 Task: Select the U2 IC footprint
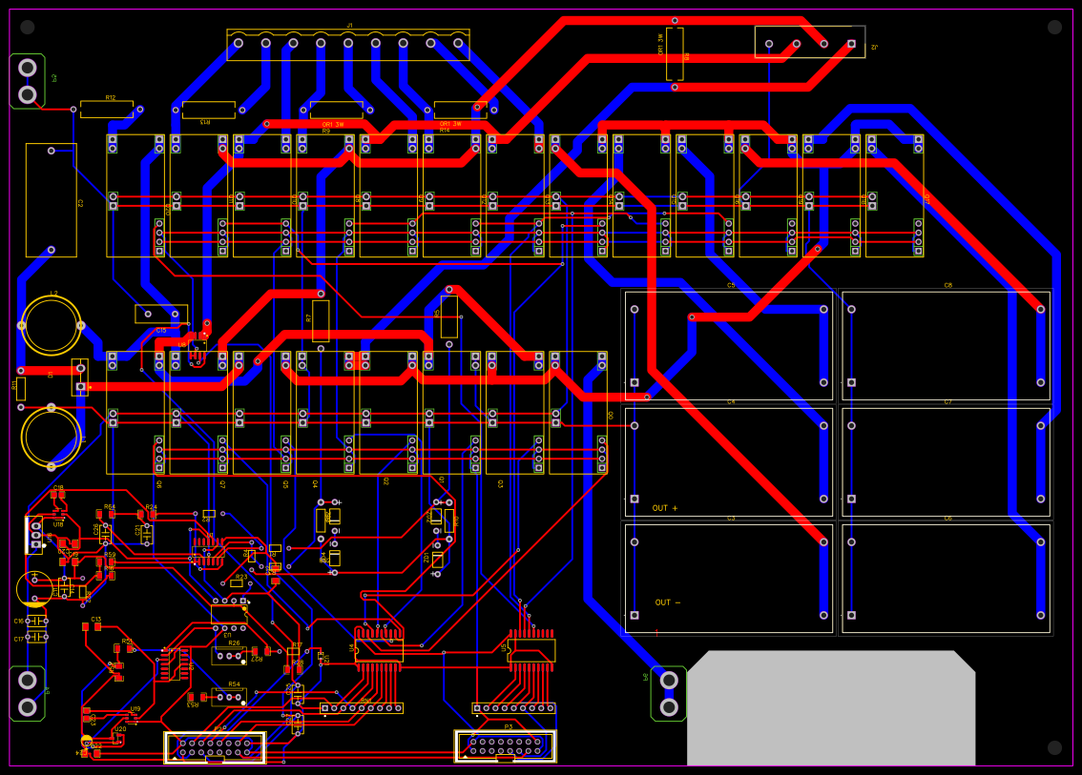pos(173,664)
